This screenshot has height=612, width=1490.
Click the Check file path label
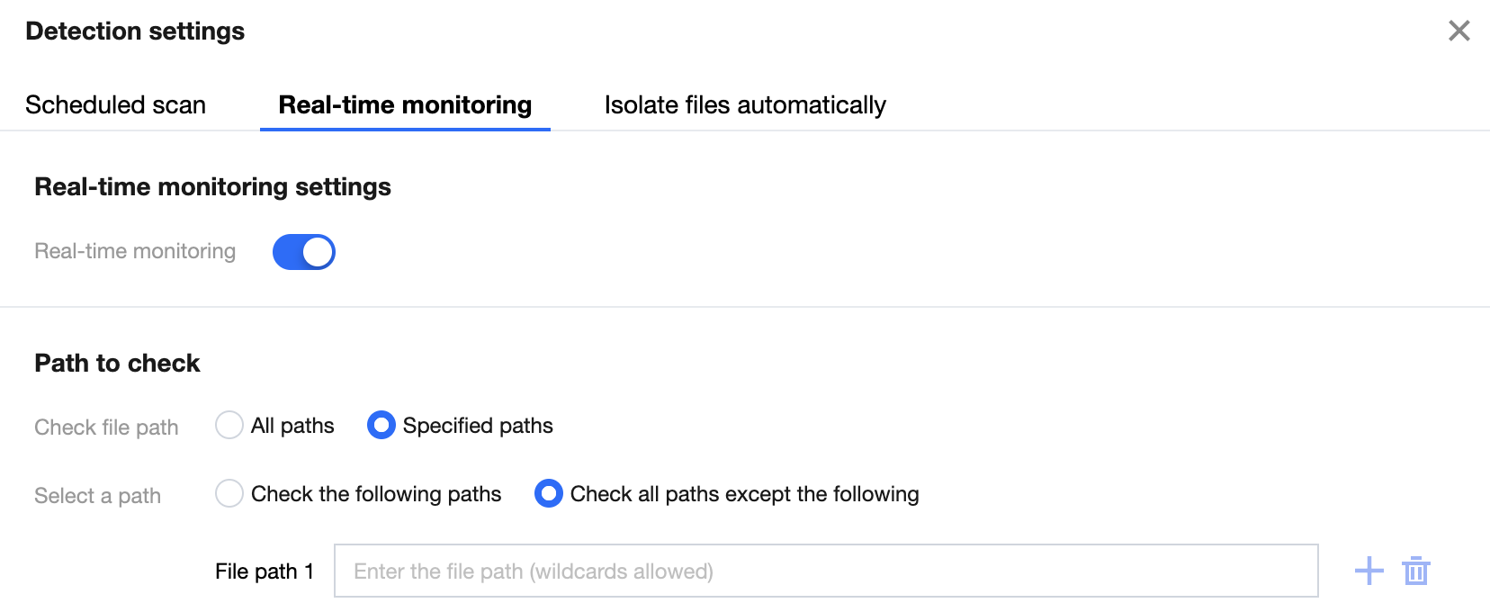tap(106, 427)
